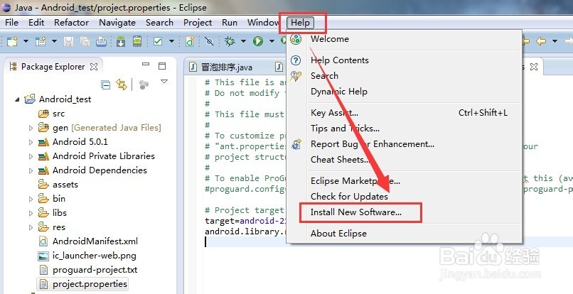
Task: Click the green Run button icon
Action: pos(258,41)
